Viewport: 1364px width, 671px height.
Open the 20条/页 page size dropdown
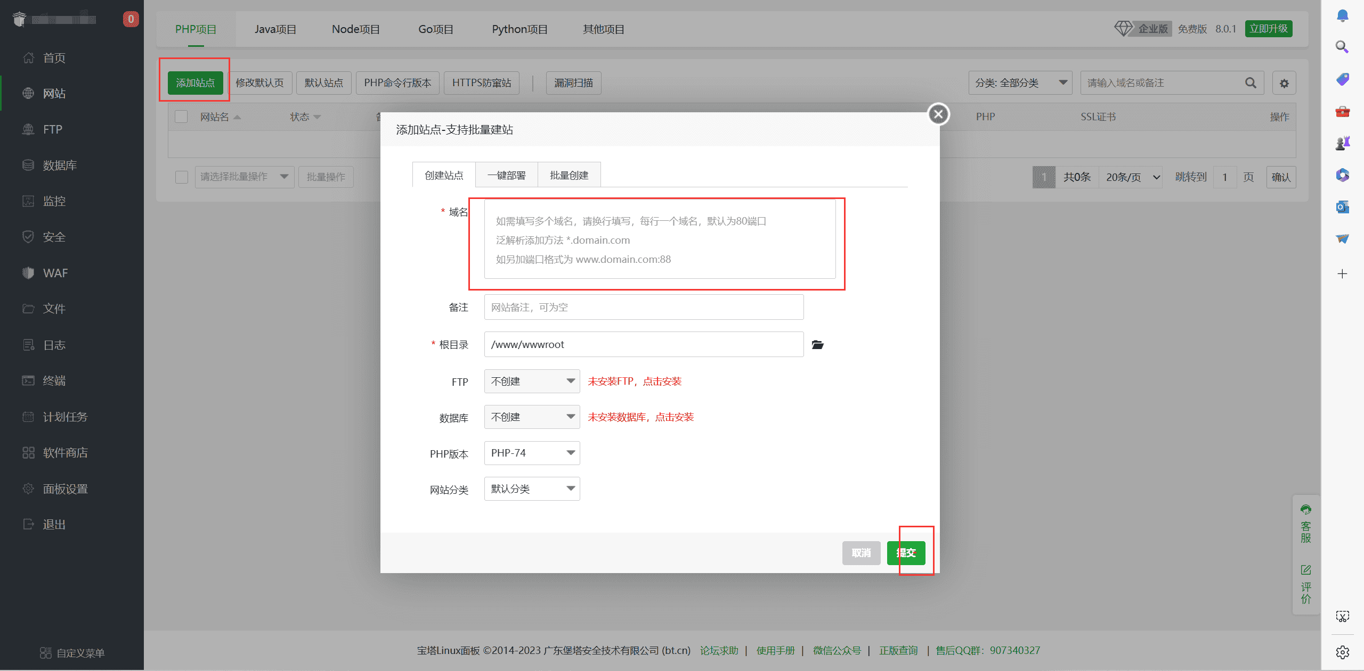click(1132, 177)
